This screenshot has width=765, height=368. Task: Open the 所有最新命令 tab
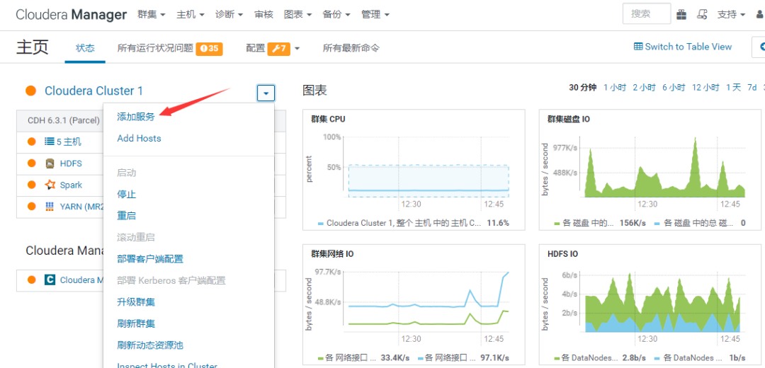tap(351, 47)
